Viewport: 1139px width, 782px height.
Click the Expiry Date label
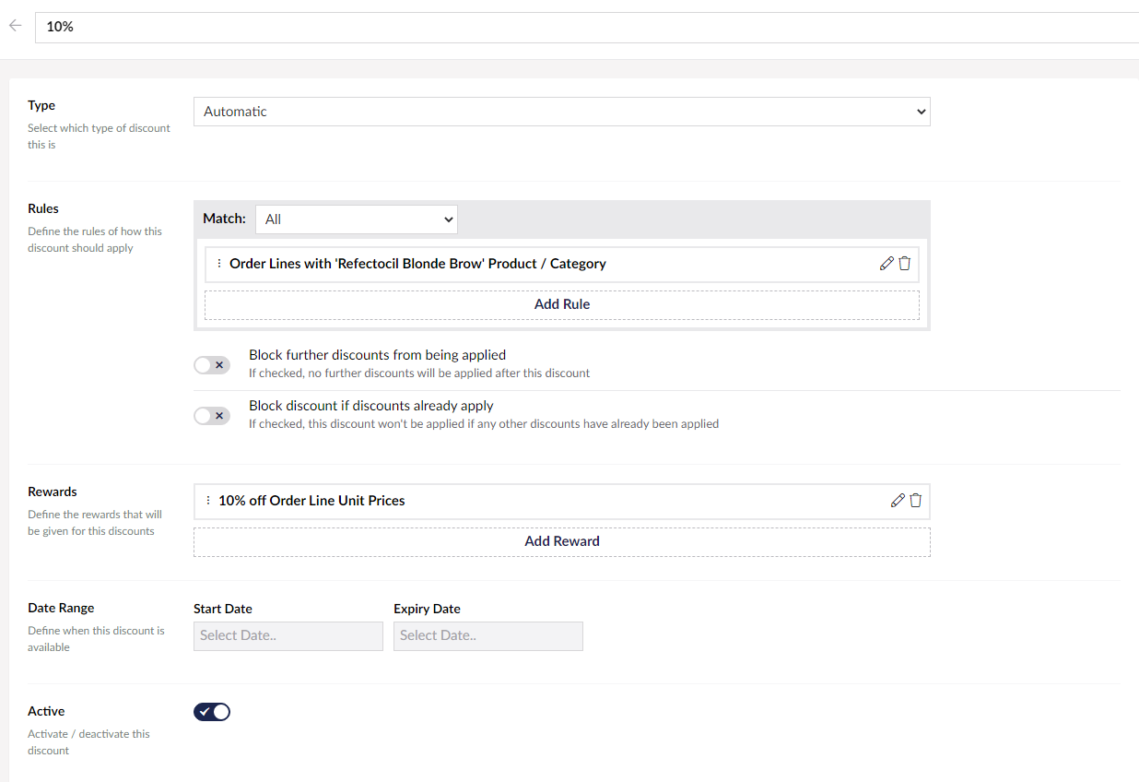click(x=427, y=609)
